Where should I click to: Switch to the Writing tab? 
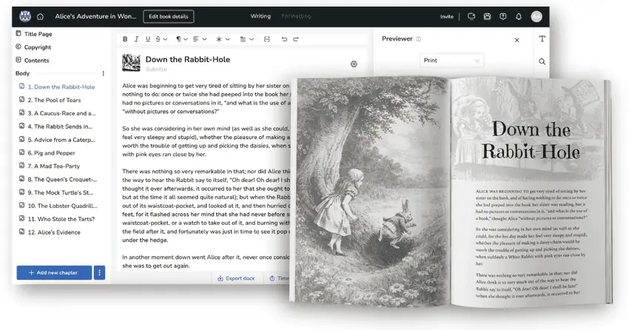click(x=260, y=16)
